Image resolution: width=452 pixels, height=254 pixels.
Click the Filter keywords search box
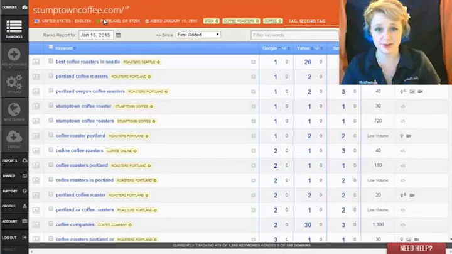click(294, 35)
